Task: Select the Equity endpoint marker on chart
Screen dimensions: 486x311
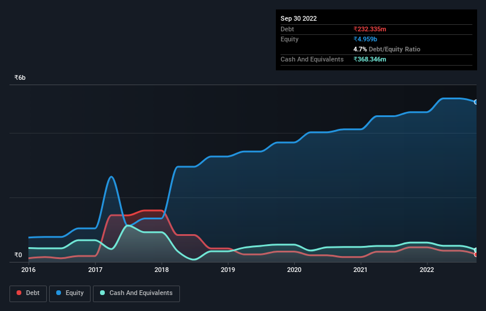Action: tap(476, 102)
